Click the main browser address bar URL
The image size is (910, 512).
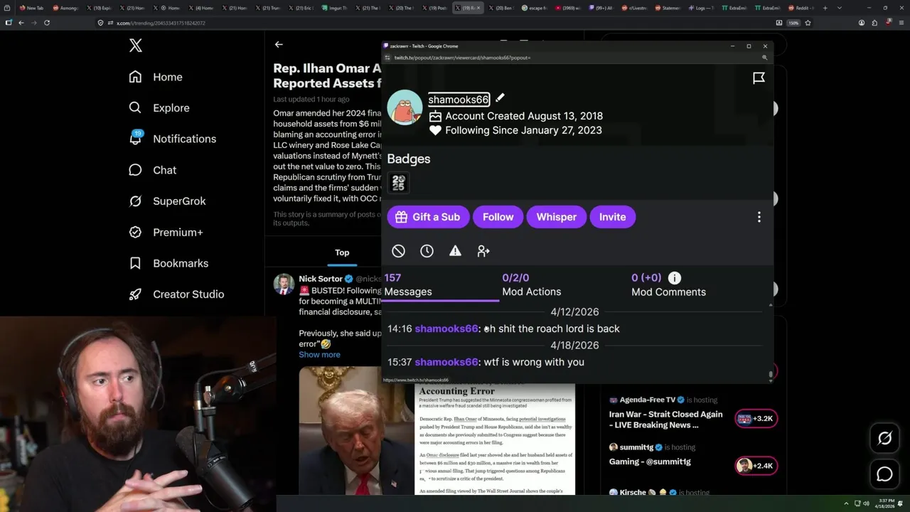161,23
